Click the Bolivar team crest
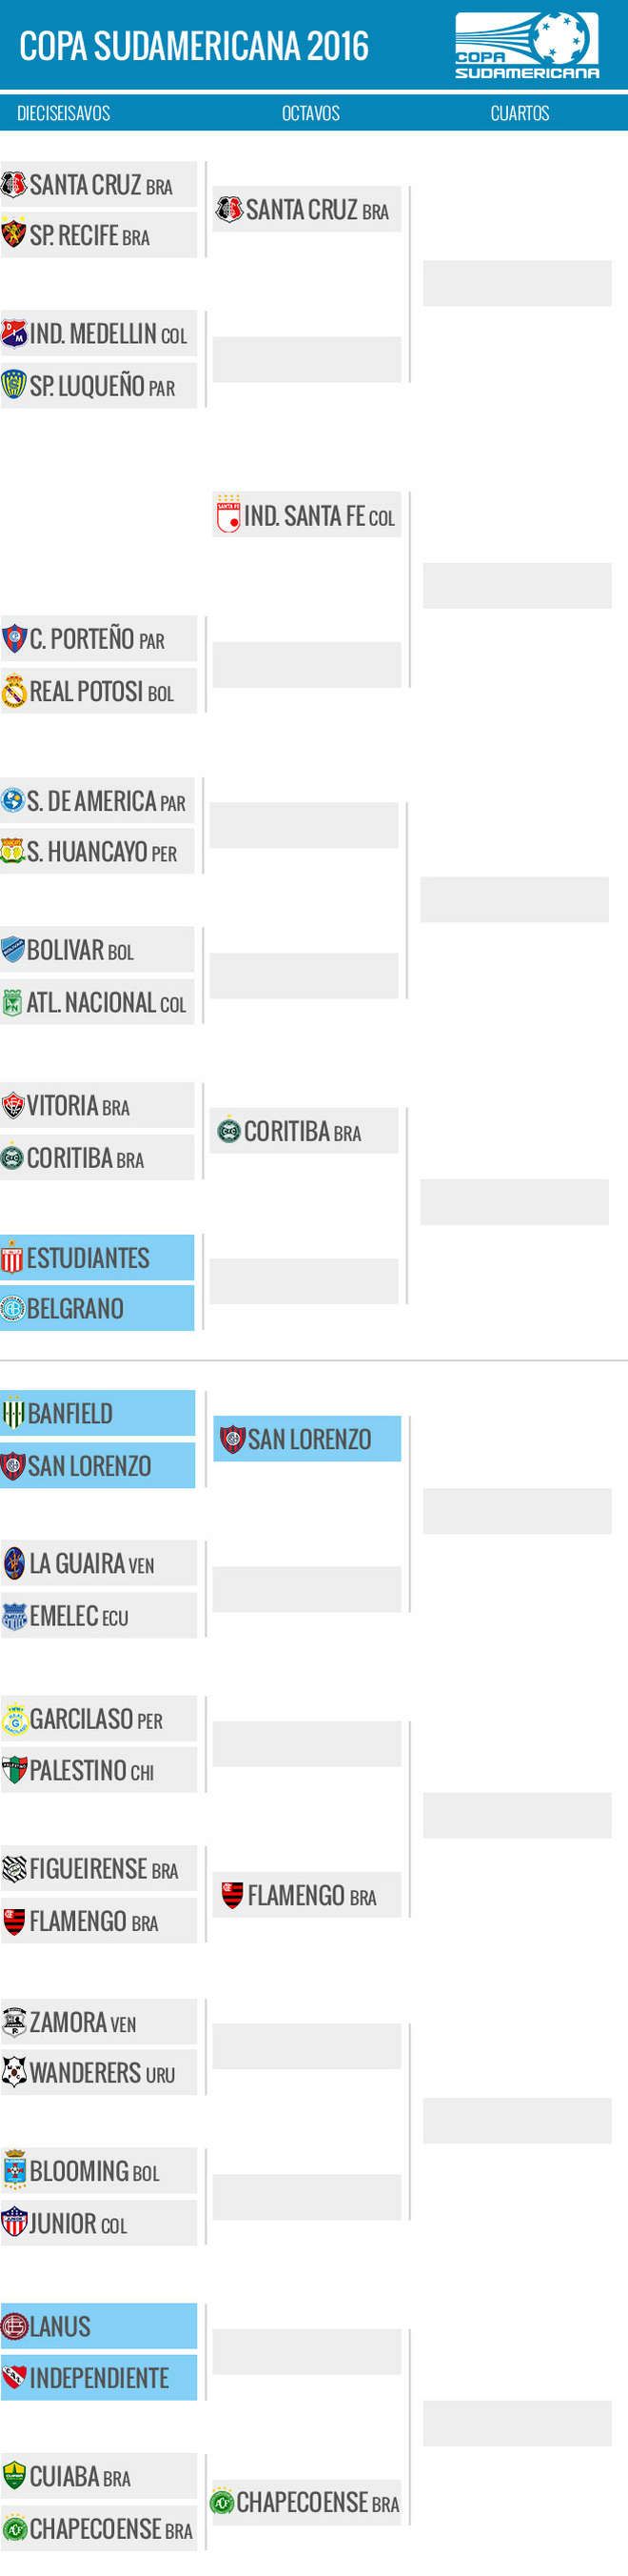Screen dimensions: 628x2576 click(12, 949)
